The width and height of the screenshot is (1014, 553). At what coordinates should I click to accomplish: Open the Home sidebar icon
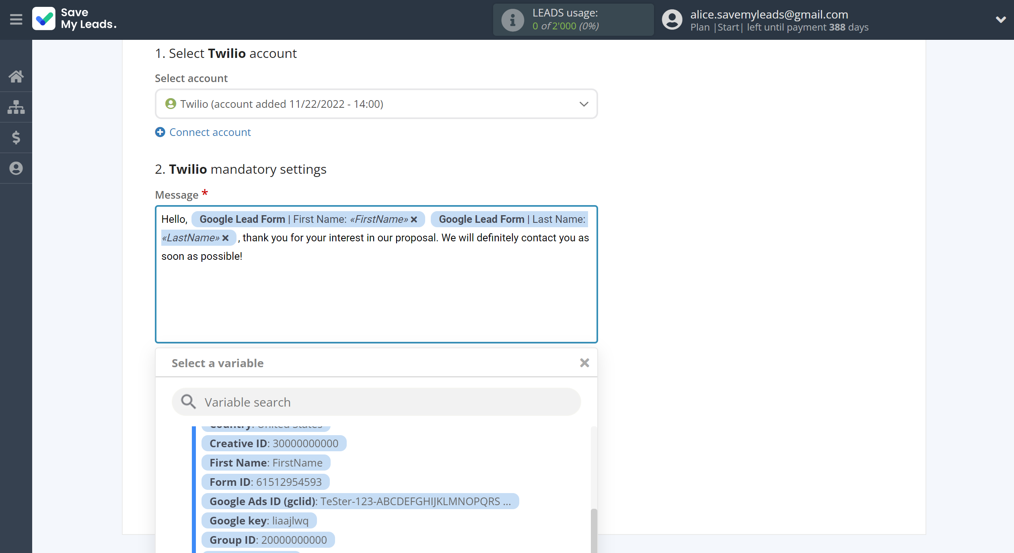(16, 76)
